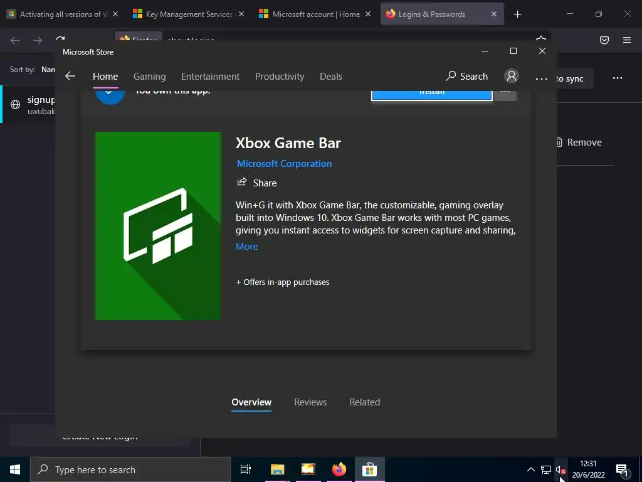The width and height of the screenshot is (642, 482).
Task: Open Microsoft Store Search
Action: 466,76
